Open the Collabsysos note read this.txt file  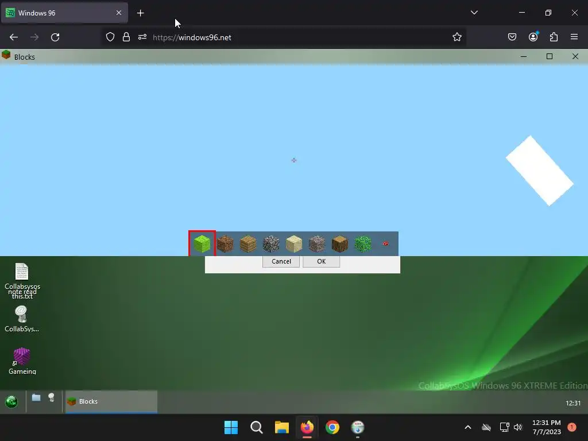[22, 281]
